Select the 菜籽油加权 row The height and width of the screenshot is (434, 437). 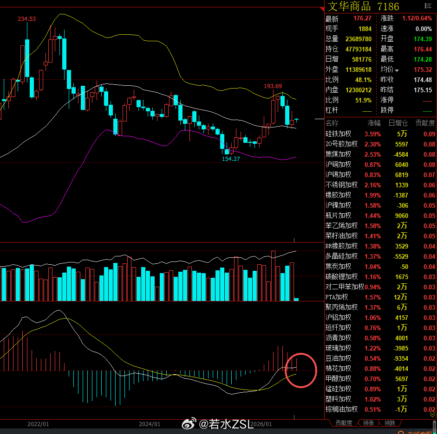click(x=380, y=236)
